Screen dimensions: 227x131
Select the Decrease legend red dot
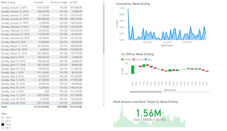point(134,59)
